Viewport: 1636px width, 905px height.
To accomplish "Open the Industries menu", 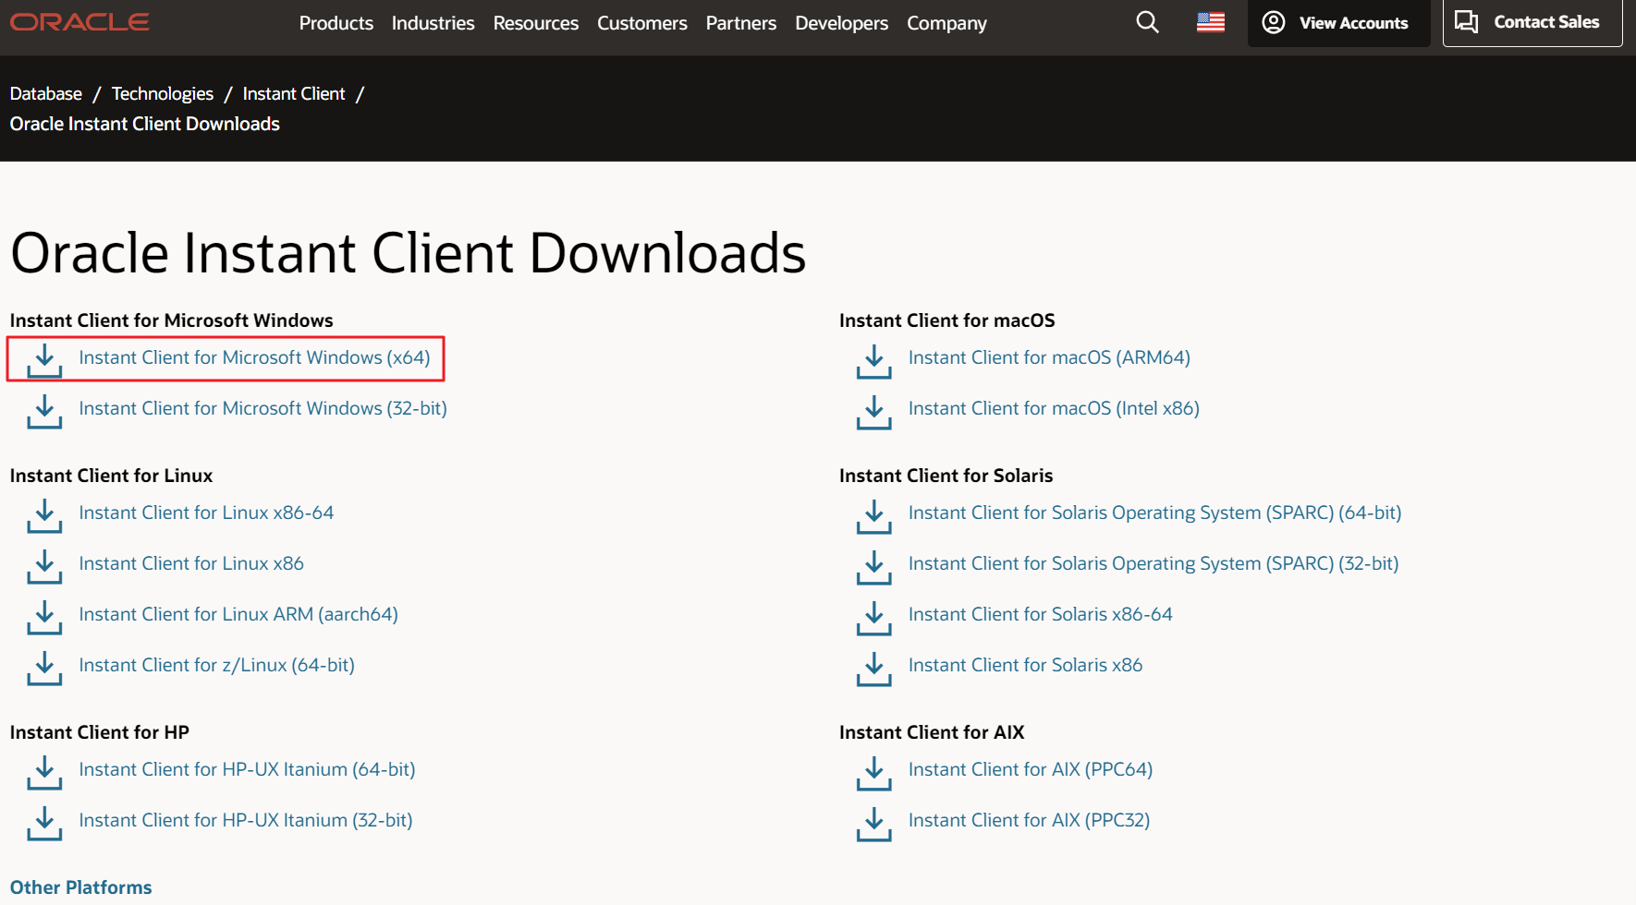I will (x=433, y=23).
